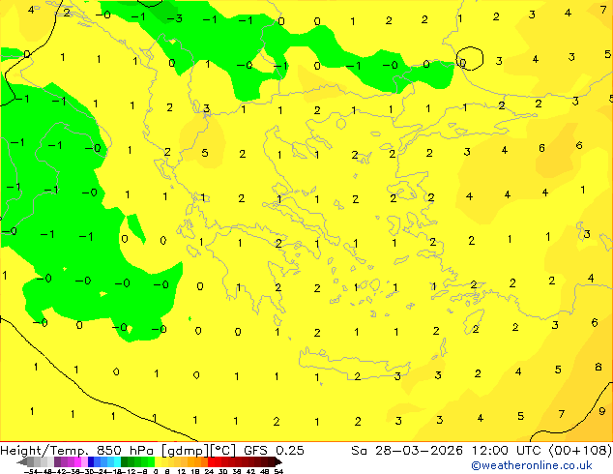
Task: Click the gray left arrow of the color scale
Action: click(x=22, y=462)
